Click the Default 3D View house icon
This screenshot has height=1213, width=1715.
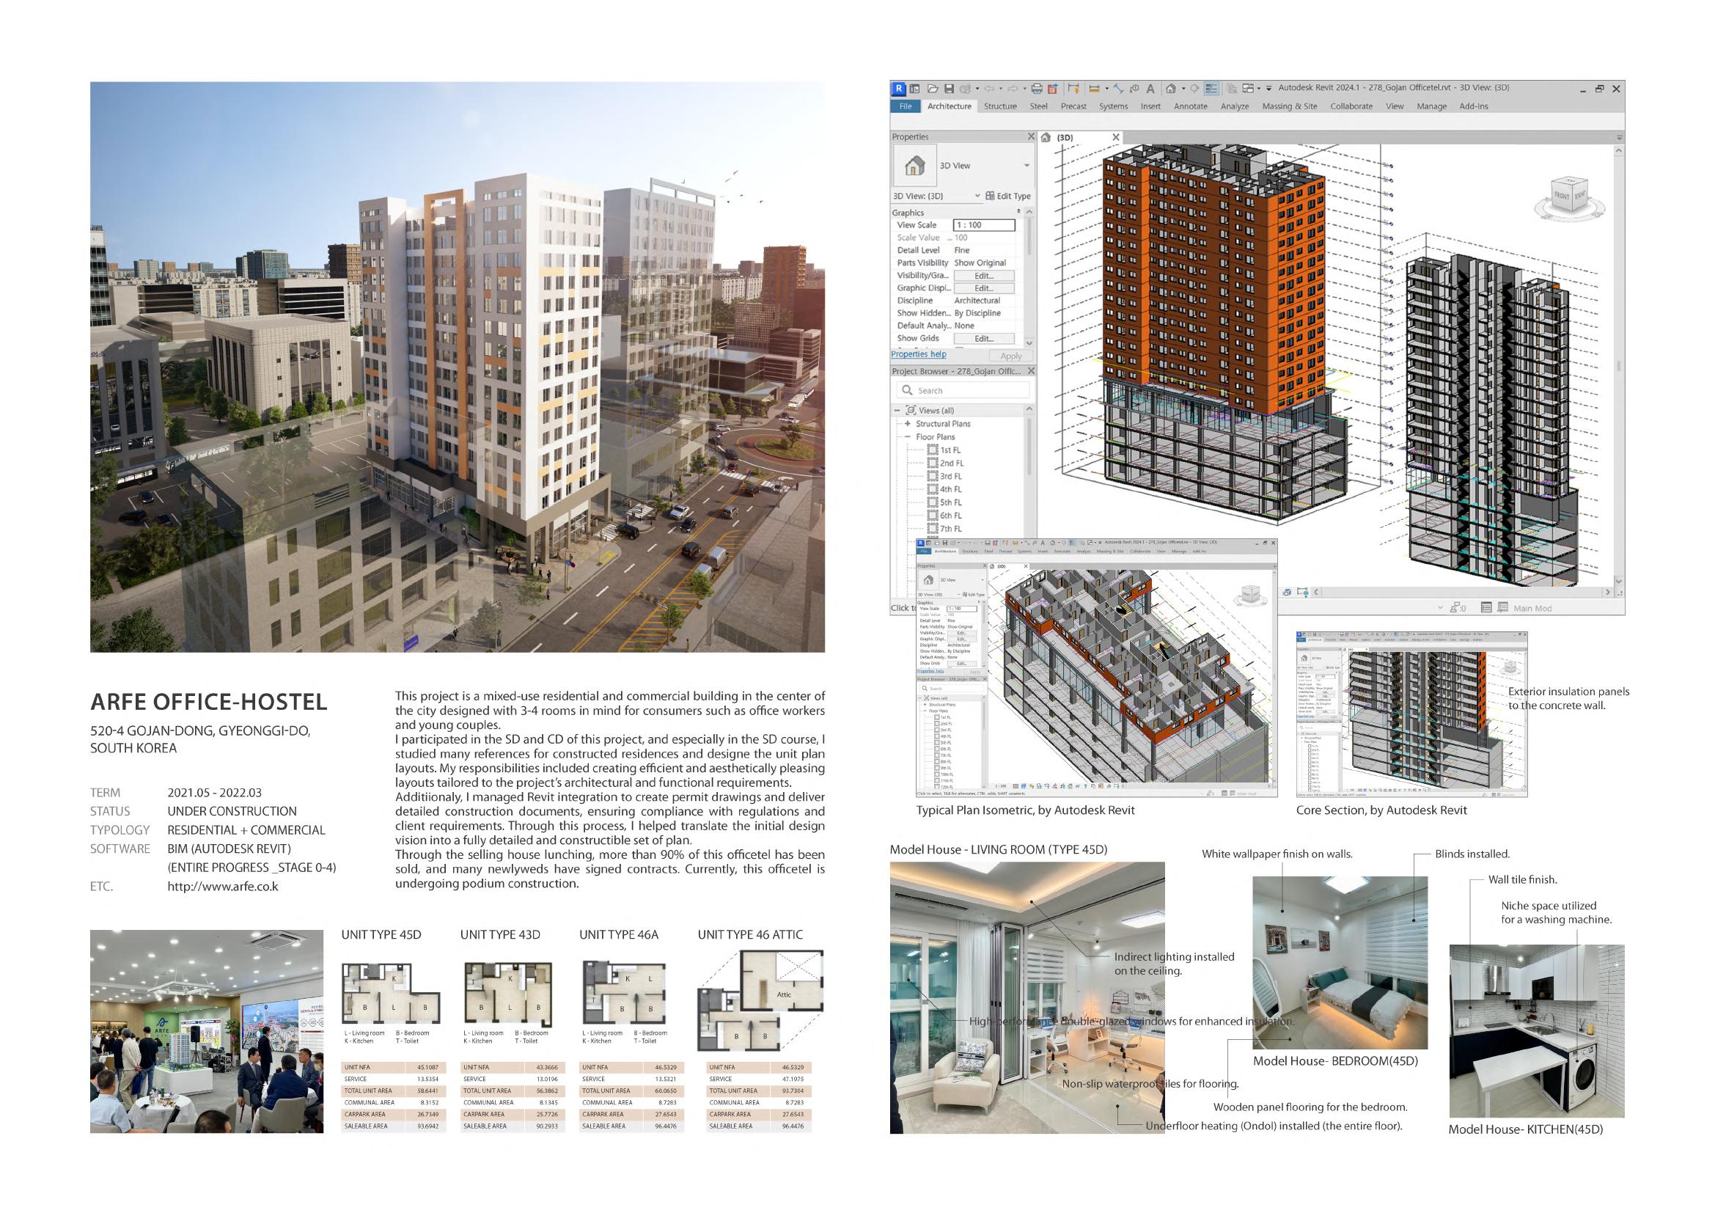tap(1170, 88)
